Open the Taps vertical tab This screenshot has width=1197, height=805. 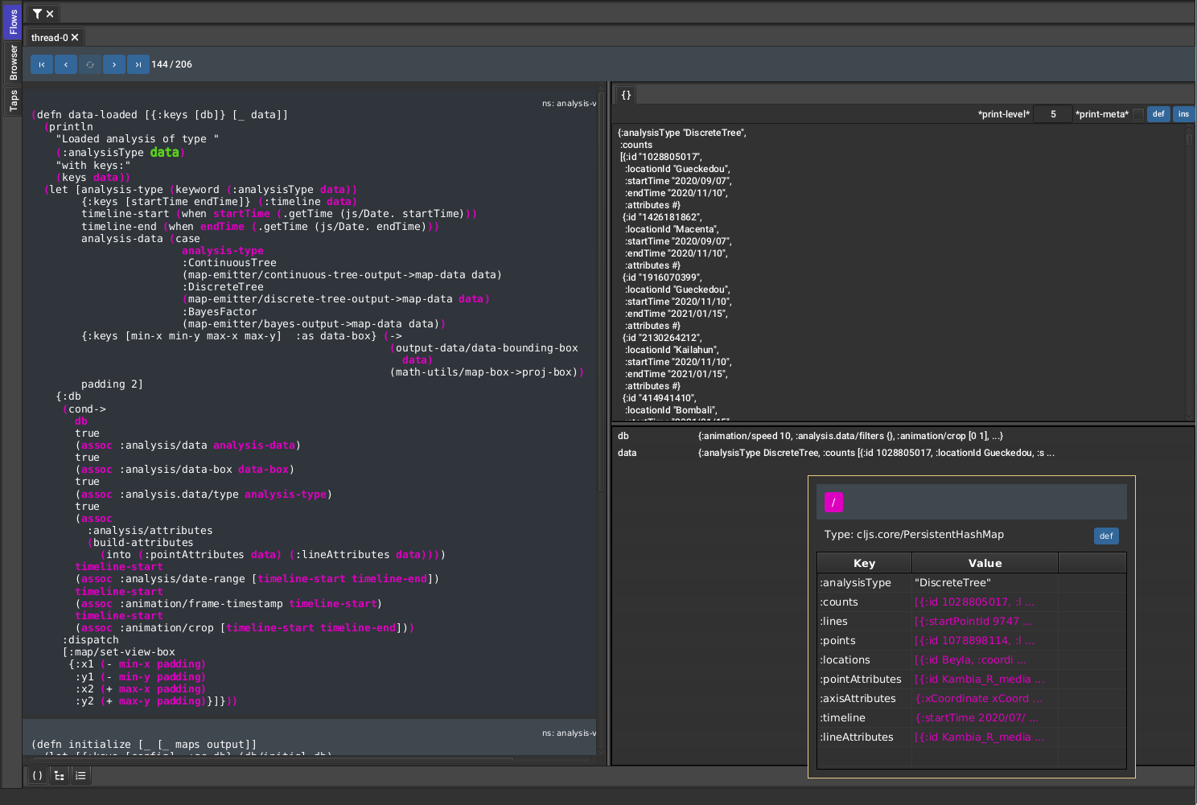pyautogui.click(x=13, y=101)
